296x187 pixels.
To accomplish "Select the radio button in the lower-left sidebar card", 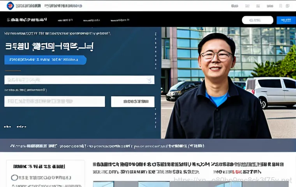I will [14, 178].
